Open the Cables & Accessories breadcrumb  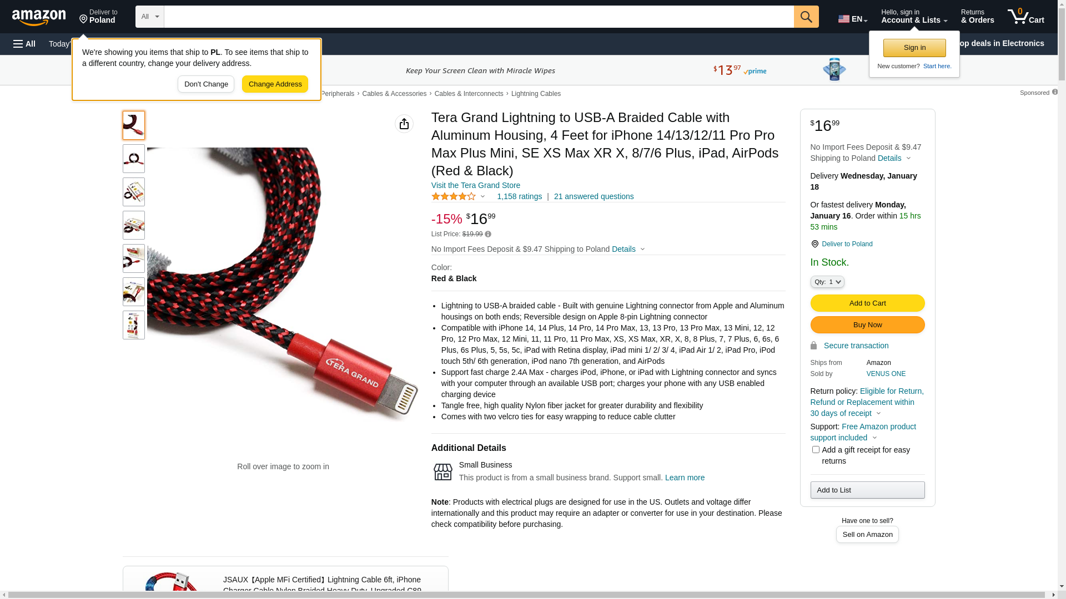point(394,94)
